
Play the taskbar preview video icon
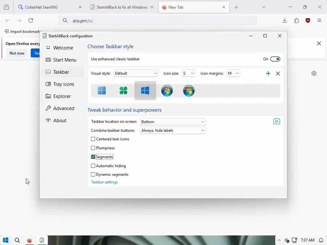(277, 122)
